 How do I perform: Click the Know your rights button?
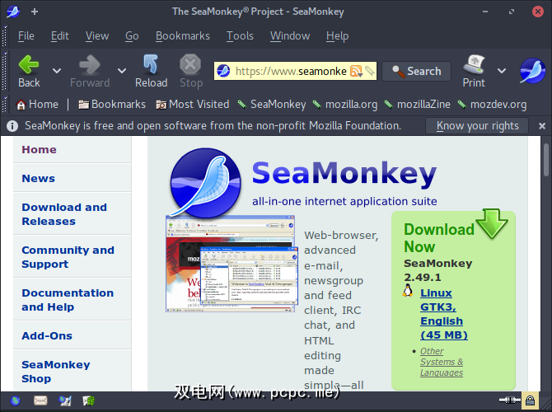pyautogui.click(x=477, y=126)
